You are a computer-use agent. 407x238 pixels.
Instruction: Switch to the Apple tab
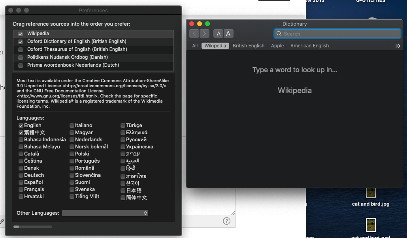277,46
